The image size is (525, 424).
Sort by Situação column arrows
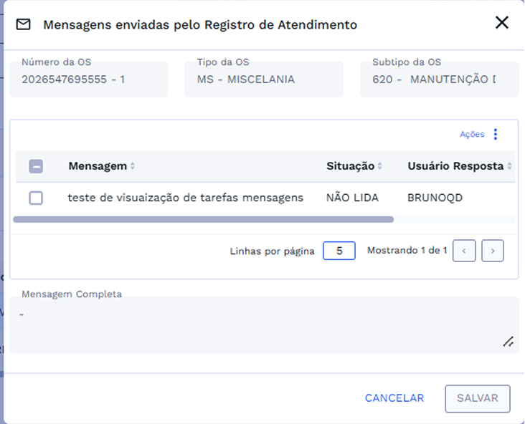click(379, 166)
